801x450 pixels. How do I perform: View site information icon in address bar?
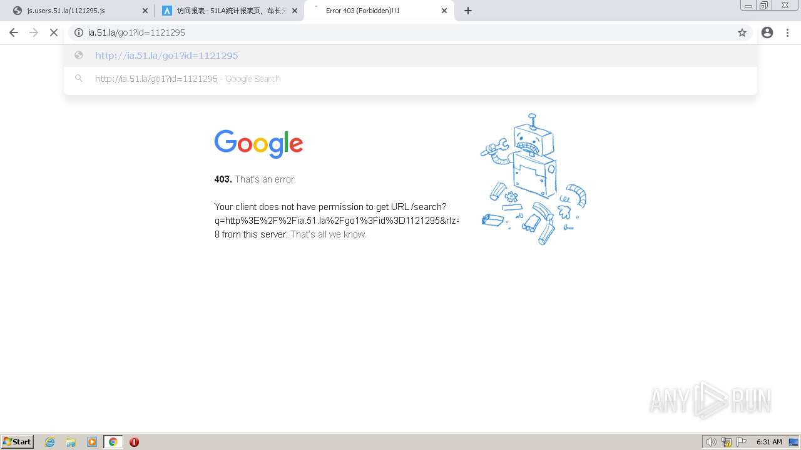pos(79,32)
